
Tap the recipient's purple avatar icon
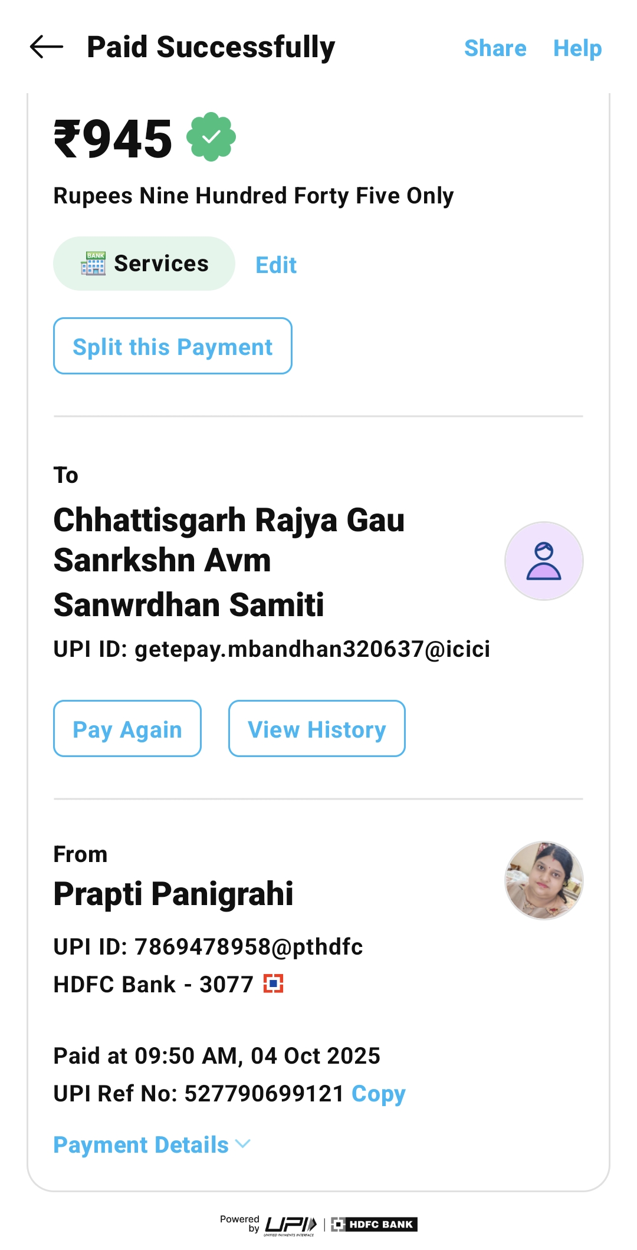pyautogui.click(x=543, y=561)
